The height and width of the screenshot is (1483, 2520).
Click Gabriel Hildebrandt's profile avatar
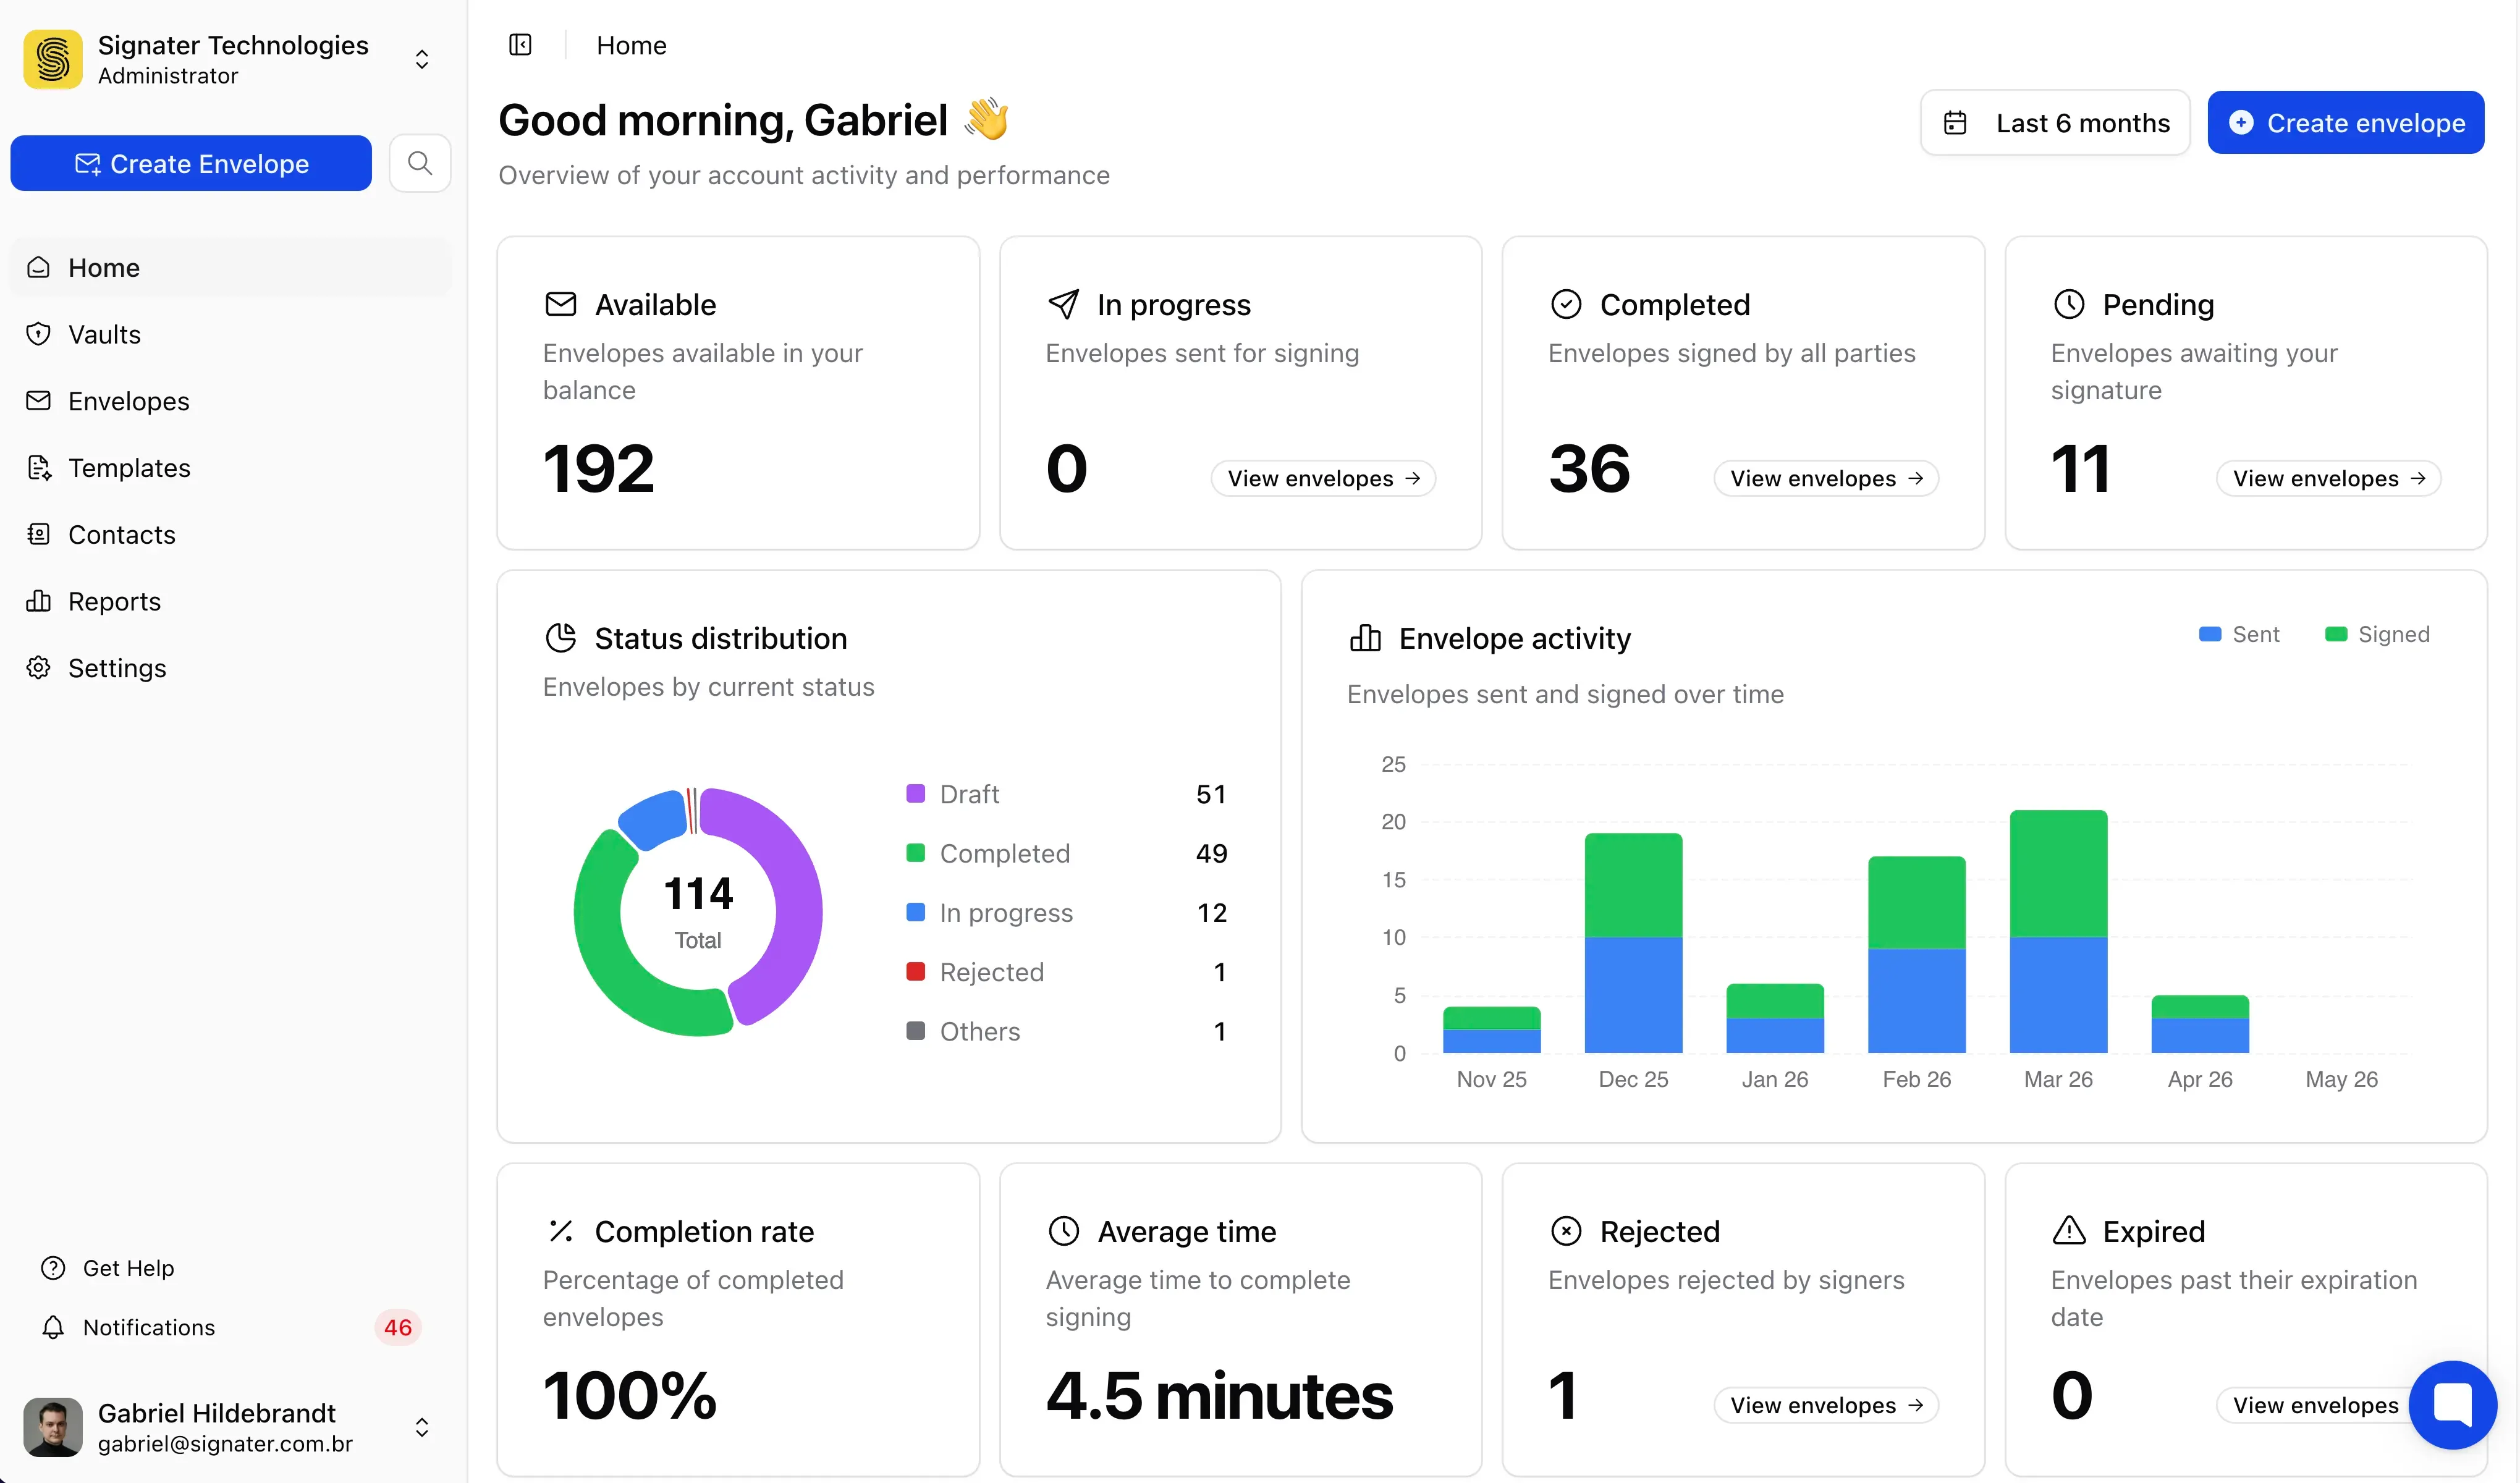tap(53, 1427)
